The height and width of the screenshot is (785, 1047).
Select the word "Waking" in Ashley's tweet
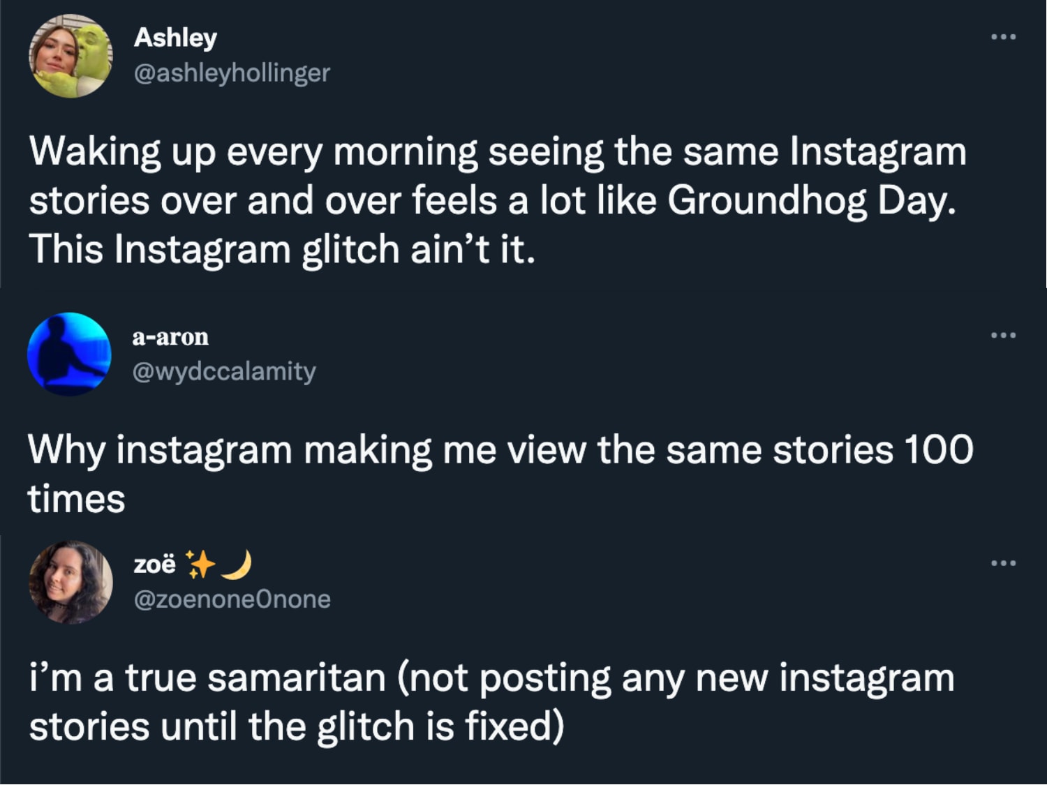pos(95,152)
